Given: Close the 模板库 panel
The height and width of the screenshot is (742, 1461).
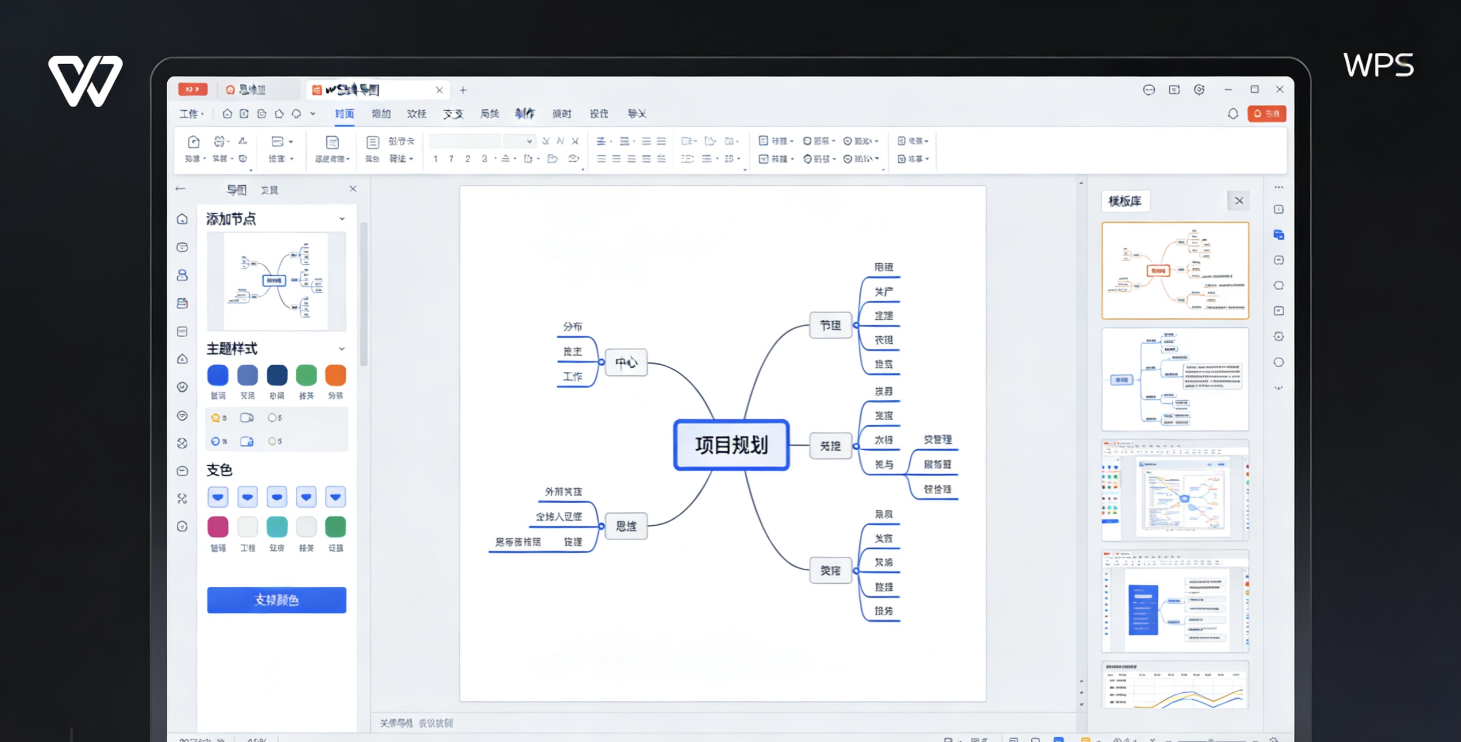Looking at the screenshot, I should click(1239, 200).
